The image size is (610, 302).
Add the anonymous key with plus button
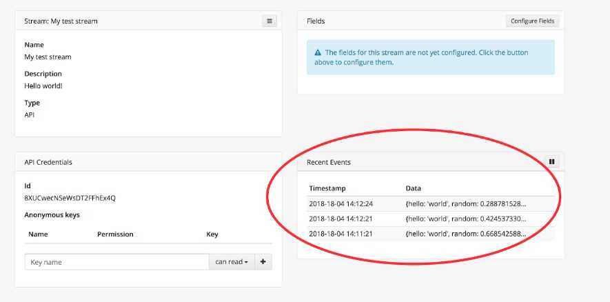pyautogui.click(x=263, y=262)
